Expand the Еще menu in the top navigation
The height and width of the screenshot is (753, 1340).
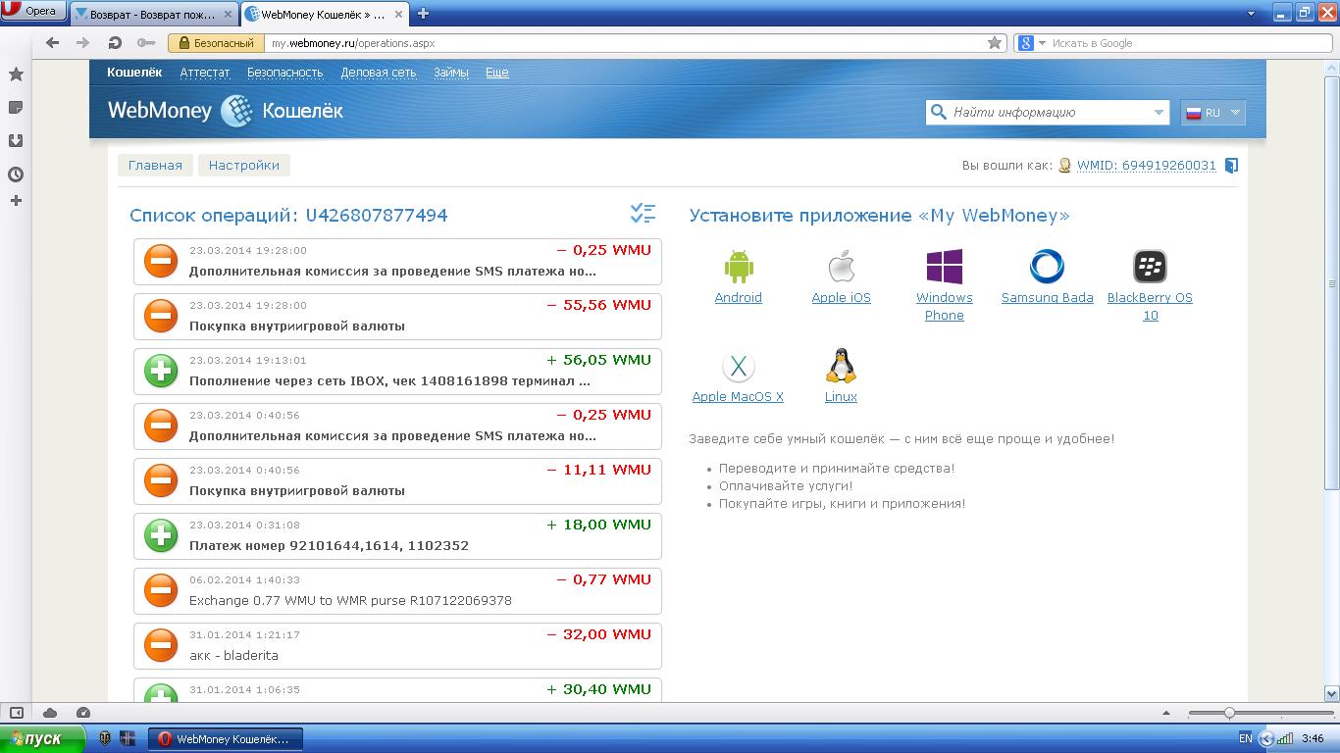496,73
